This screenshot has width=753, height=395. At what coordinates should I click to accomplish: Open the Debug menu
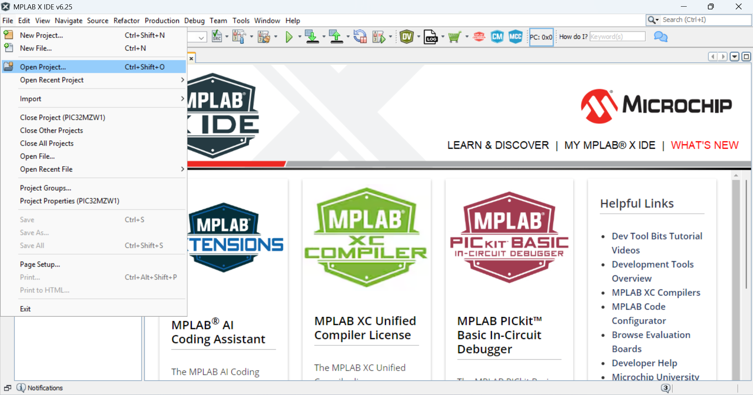click(195, 20)
